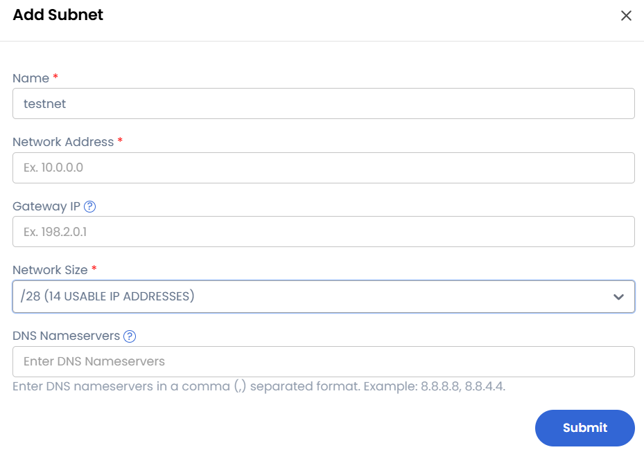Close the Add Subnet dialog

coord(626,15)
